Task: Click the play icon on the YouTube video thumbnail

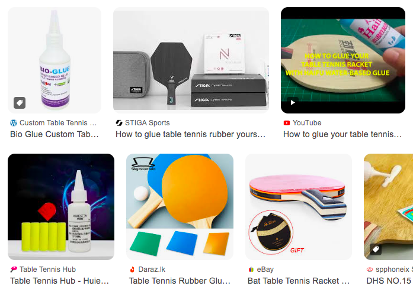Action: click(x=293, y=103)
